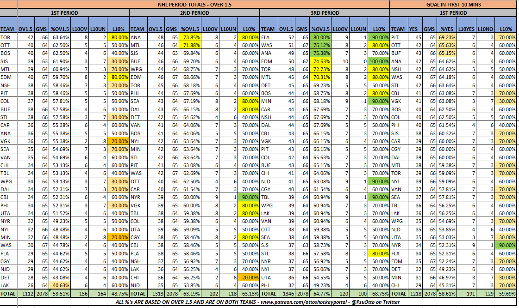
Task: Click the 76.12% cell for WAS
Action: point(320,45)
